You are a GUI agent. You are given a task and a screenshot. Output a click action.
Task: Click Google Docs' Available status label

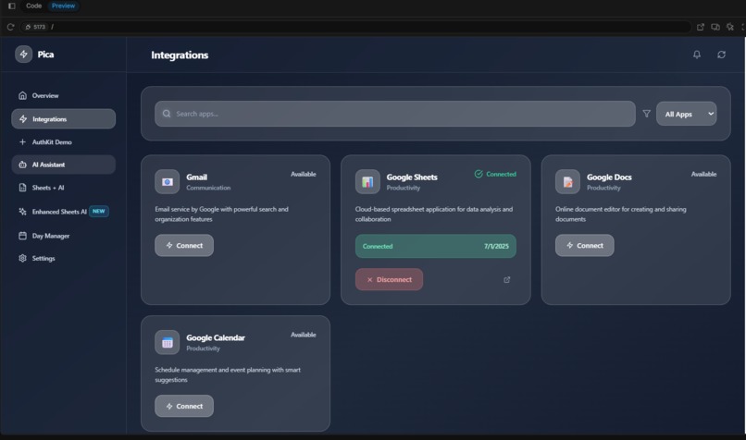point(704,174)
